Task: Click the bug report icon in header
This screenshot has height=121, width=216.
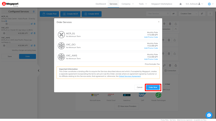Action: point(180,4)
